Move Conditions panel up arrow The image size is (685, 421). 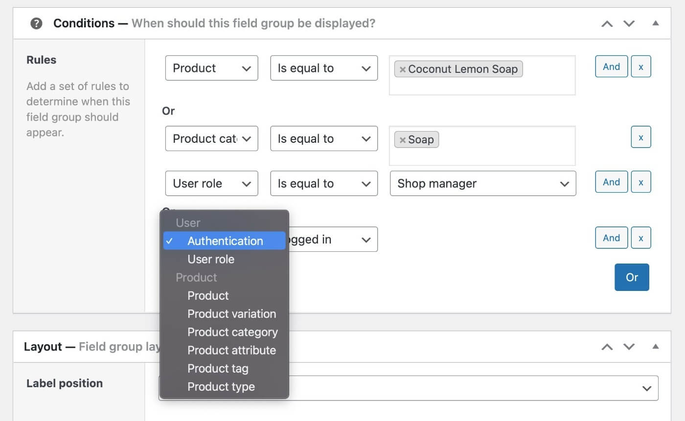(x=607, y=23)
